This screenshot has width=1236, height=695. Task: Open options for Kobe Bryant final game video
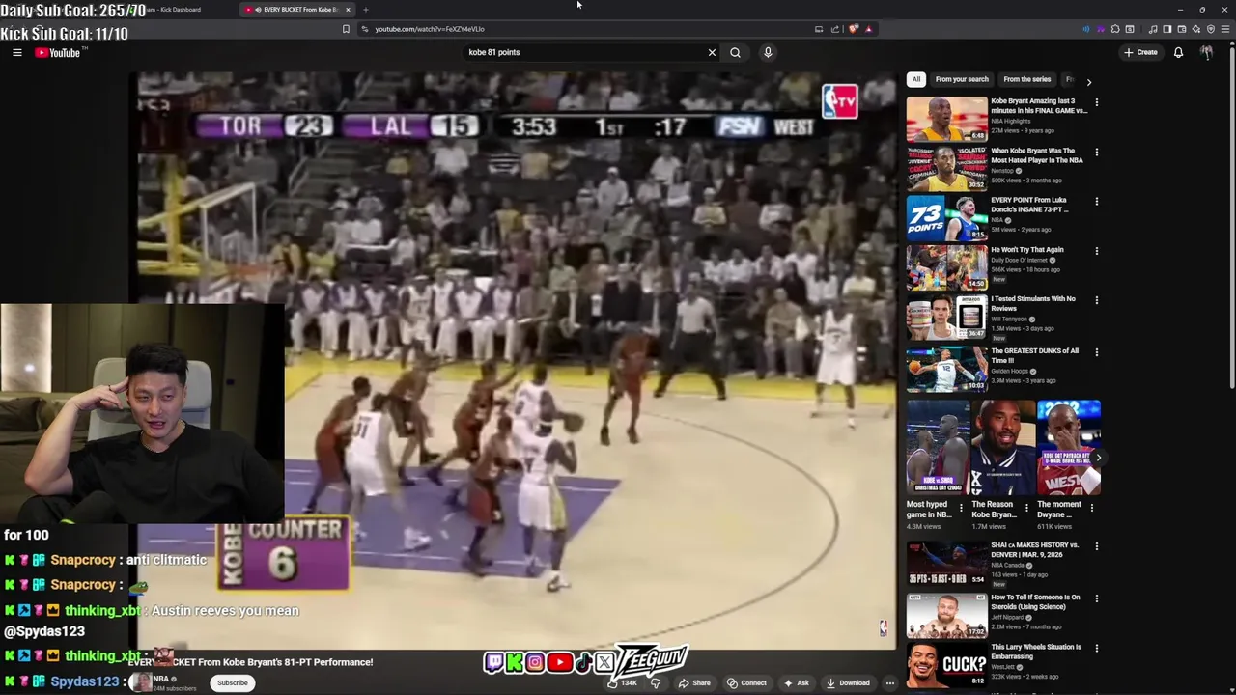[x=1096, y=102]
